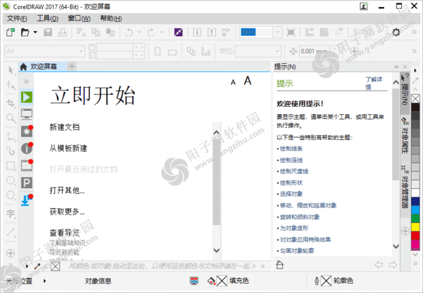423x293 pixels.
Task: Click the Undo arrow icon
Action: tap(129, 32)
